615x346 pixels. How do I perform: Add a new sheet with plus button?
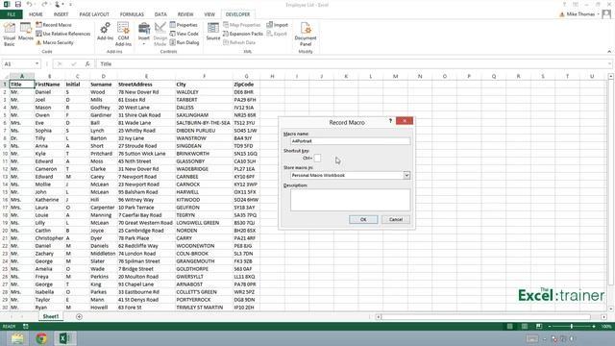[x=79, y=316]
